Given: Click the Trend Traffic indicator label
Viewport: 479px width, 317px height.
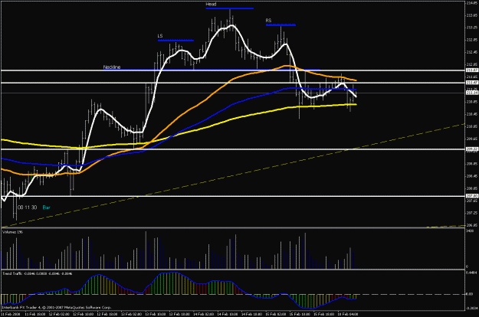Looking at the screenshot, I should 37,273.
